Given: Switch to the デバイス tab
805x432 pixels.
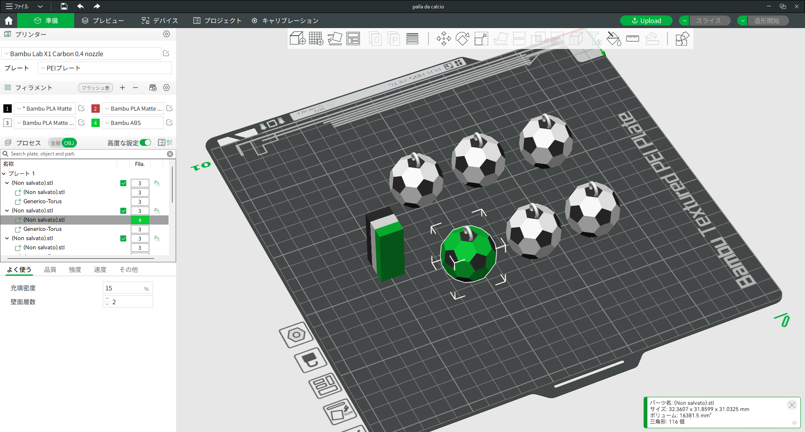Looking at the screenshot, I should [x=160, y=21].
